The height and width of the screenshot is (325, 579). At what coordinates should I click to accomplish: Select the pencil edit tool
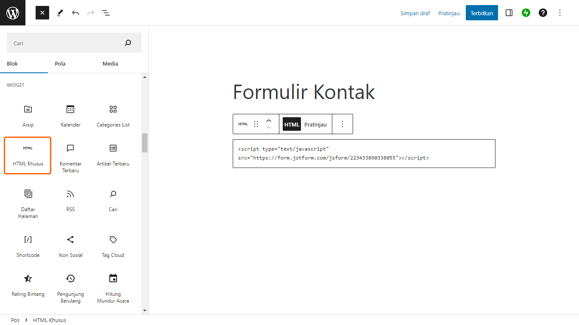(x=60, y=13)
